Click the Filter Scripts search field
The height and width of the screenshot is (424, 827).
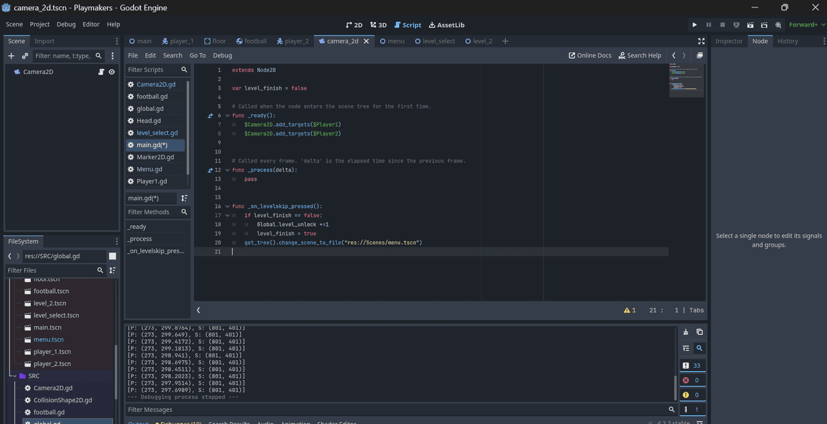click(152, 70)
